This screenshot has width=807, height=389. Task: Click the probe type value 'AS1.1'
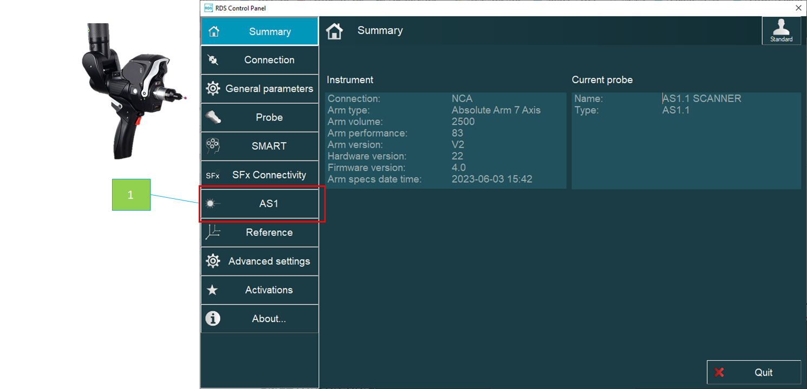coord(676,110)
